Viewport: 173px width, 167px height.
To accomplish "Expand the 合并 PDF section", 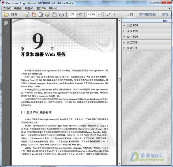I will click(146, 37).
